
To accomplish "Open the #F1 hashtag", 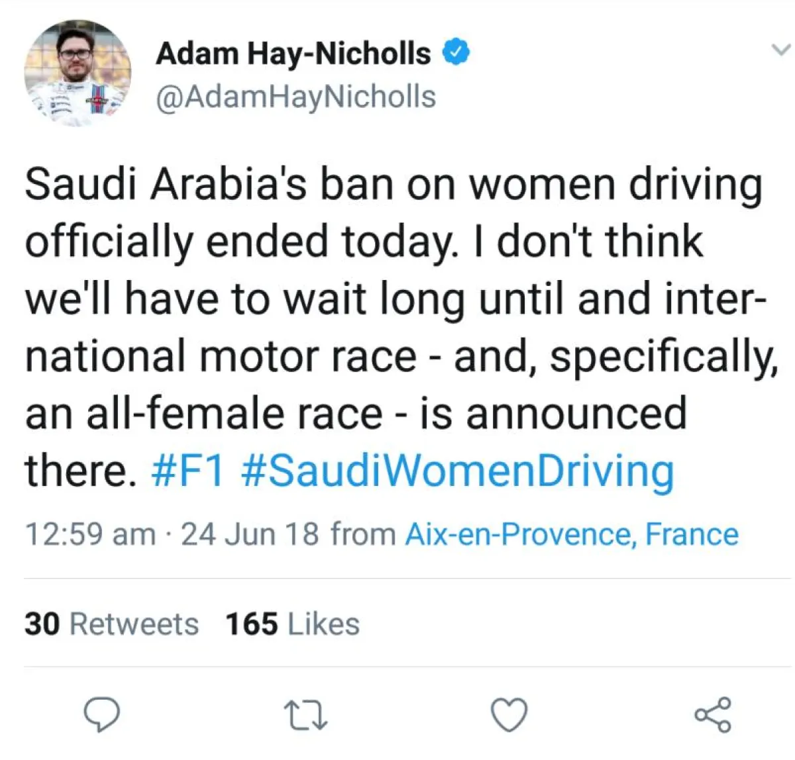I will click(188, 471).
